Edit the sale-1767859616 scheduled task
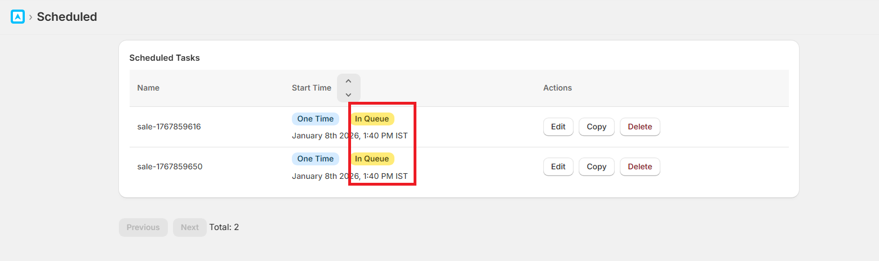Image resolution: width=879 pixels, height=261 pixels. (x=558, y=127)
